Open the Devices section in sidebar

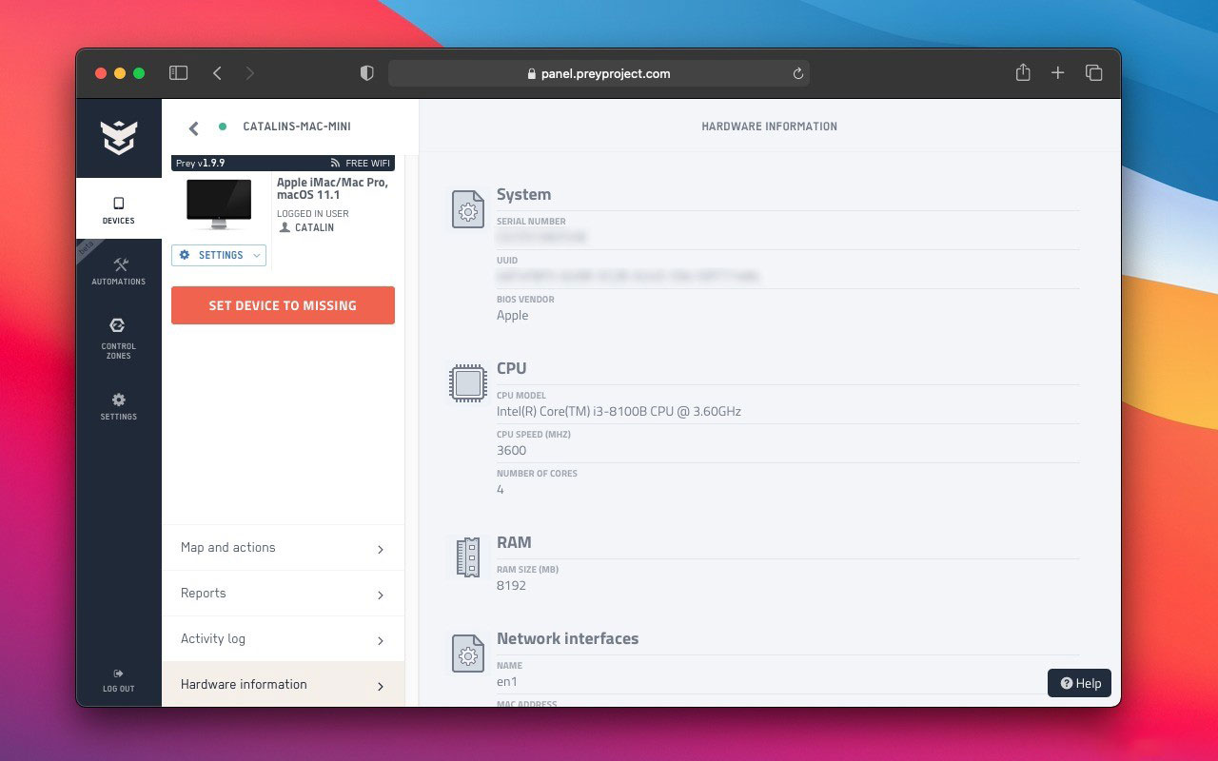(119, 210)
